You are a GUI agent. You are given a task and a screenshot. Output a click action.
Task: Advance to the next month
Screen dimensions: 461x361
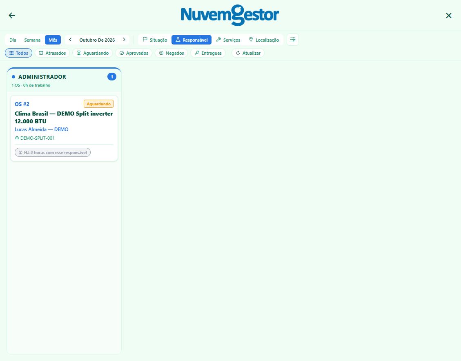point(124,40)
